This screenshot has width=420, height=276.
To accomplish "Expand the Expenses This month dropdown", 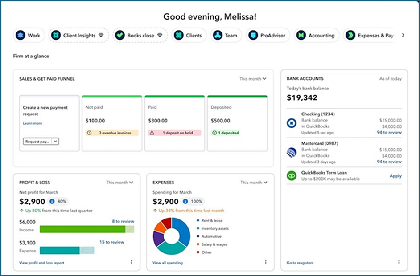I will point(254,183).
